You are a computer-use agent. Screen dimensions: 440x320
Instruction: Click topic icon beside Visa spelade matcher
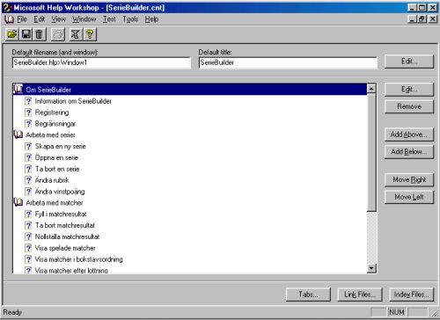28,248
